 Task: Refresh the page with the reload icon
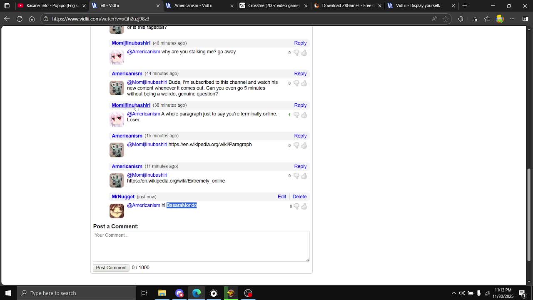click(20, 19)
